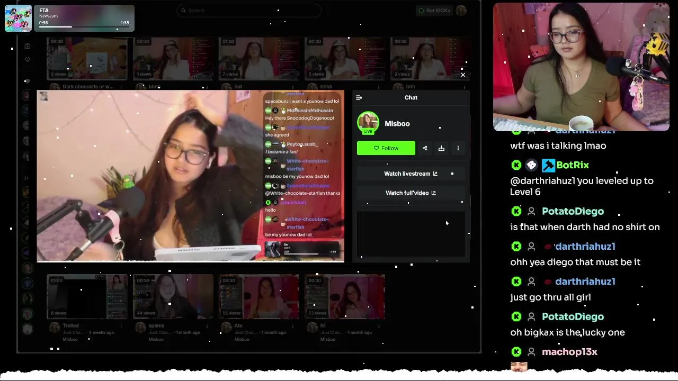Close the clip viewer with the X
The image size is (678, 381).
click(x=463, y=75)
